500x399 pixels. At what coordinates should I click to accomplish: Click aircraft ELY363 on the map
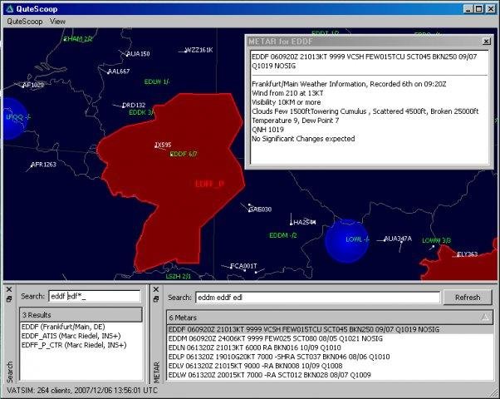click(x=467, y=254)
